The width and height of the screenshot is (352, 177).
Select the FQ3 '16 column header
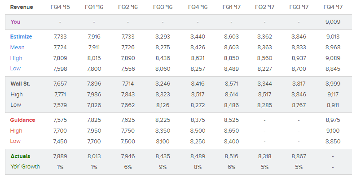pyautogui.click(x=163, y=7)
